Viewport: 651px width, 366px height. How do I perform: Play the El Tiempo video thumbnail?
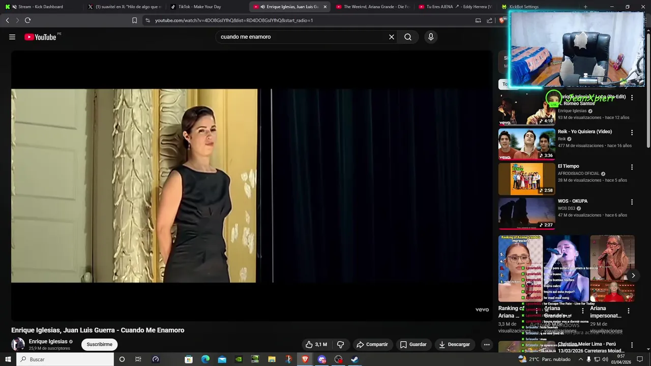(527, 179)
